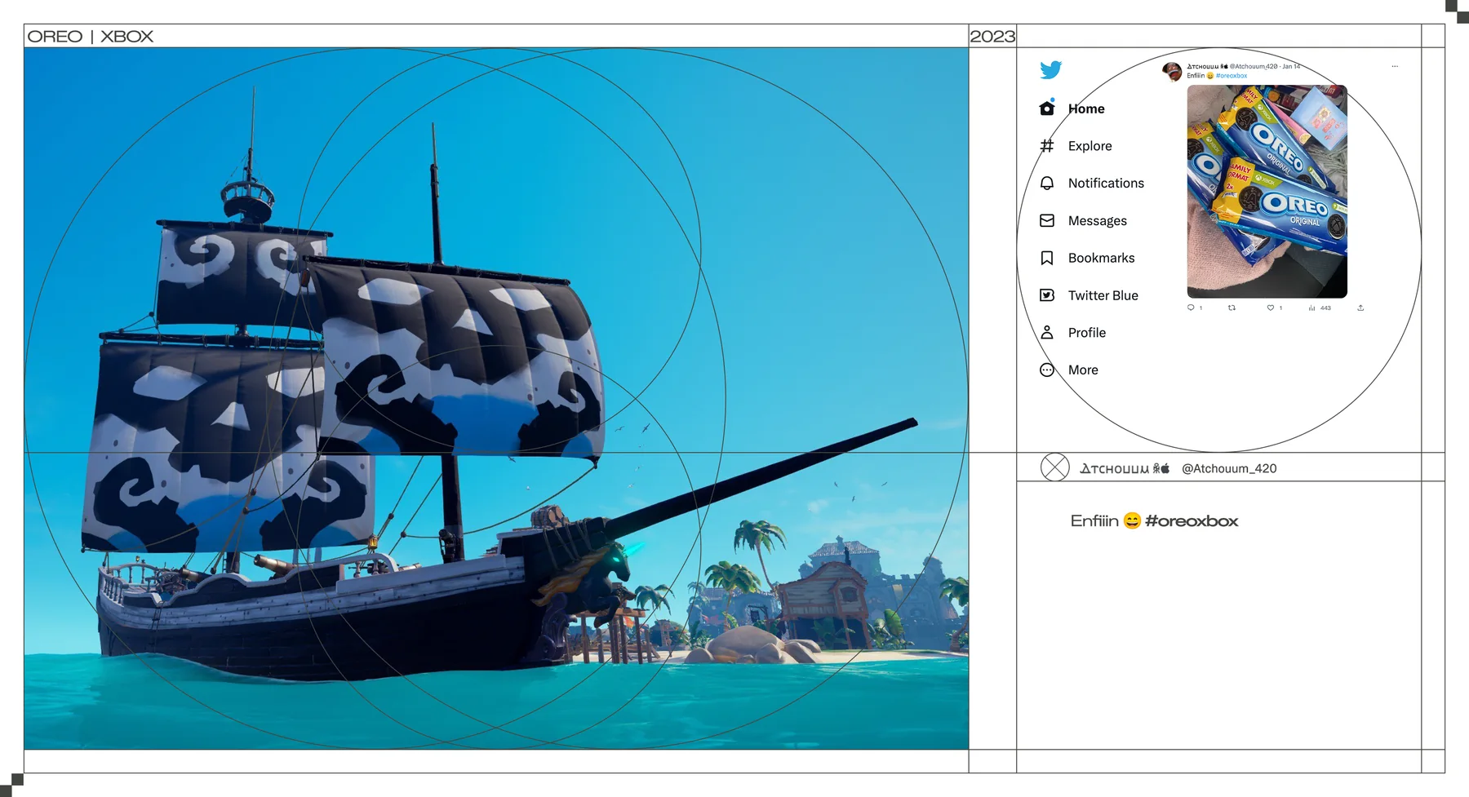Click the '2023' year label

pyautogui.click(x=992, y=37)
